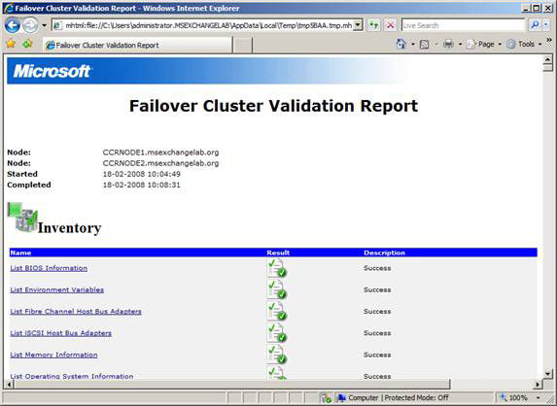The height and width of the screenshot is (406, 557).
Task: Click horizontal scrollbar right arrow
Action: (538, 384)
